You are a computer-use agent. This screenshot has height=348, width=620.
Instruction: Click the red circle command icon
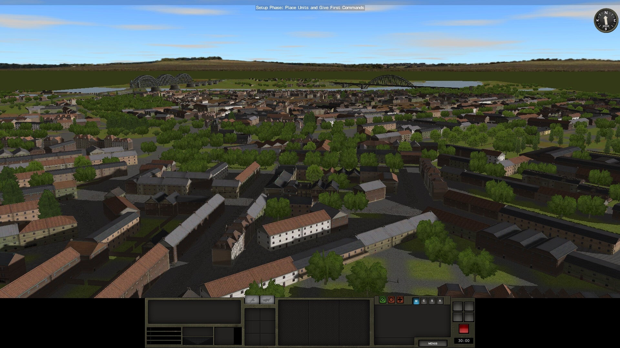point(391,300)
